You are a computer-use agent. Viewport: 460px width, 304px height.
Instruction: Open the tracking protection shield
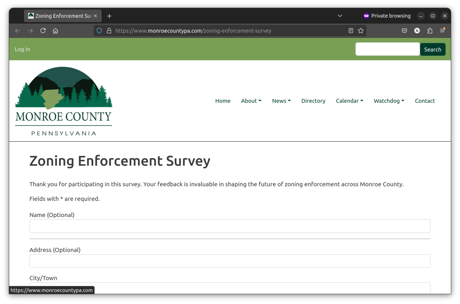pyautogui.click(x=99, y=30)
